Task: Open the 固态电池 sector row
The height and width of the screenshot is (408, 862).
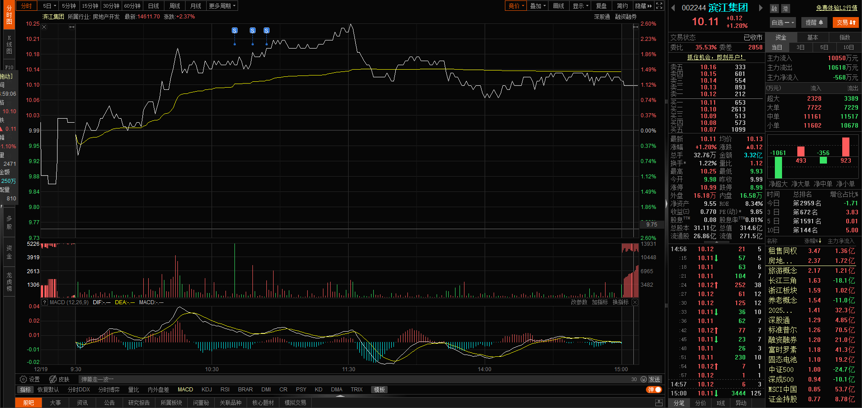Action: click(x=811, y=359)
